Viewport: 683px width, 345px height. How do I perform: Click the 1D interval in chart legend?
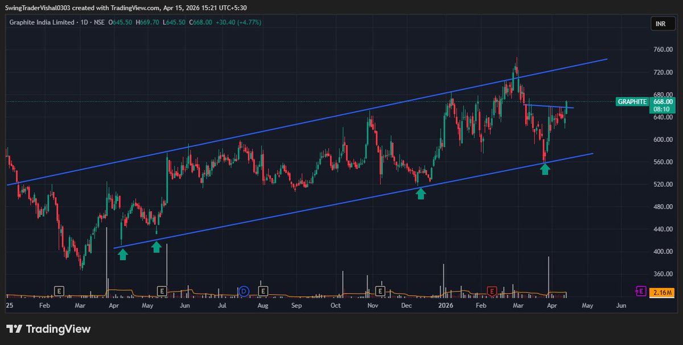85,22
